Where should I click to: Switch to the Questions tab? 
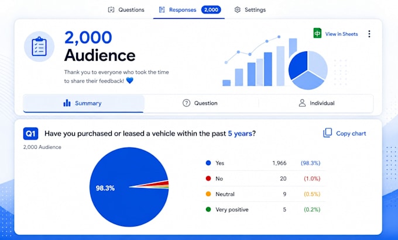click(126, 10)
